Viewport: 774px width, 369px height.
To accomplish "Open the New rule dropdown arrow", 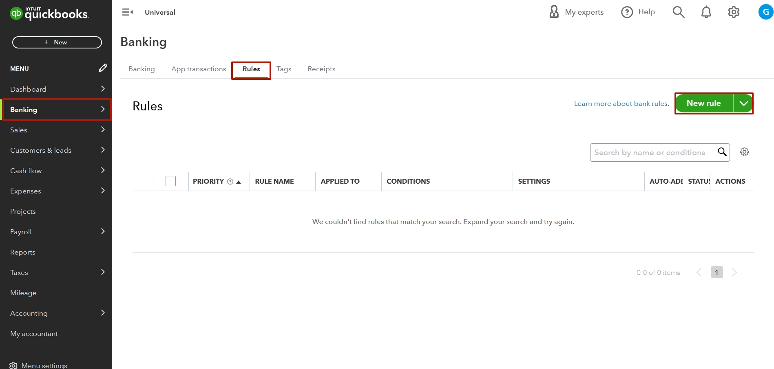I will (x=743, y=103).
